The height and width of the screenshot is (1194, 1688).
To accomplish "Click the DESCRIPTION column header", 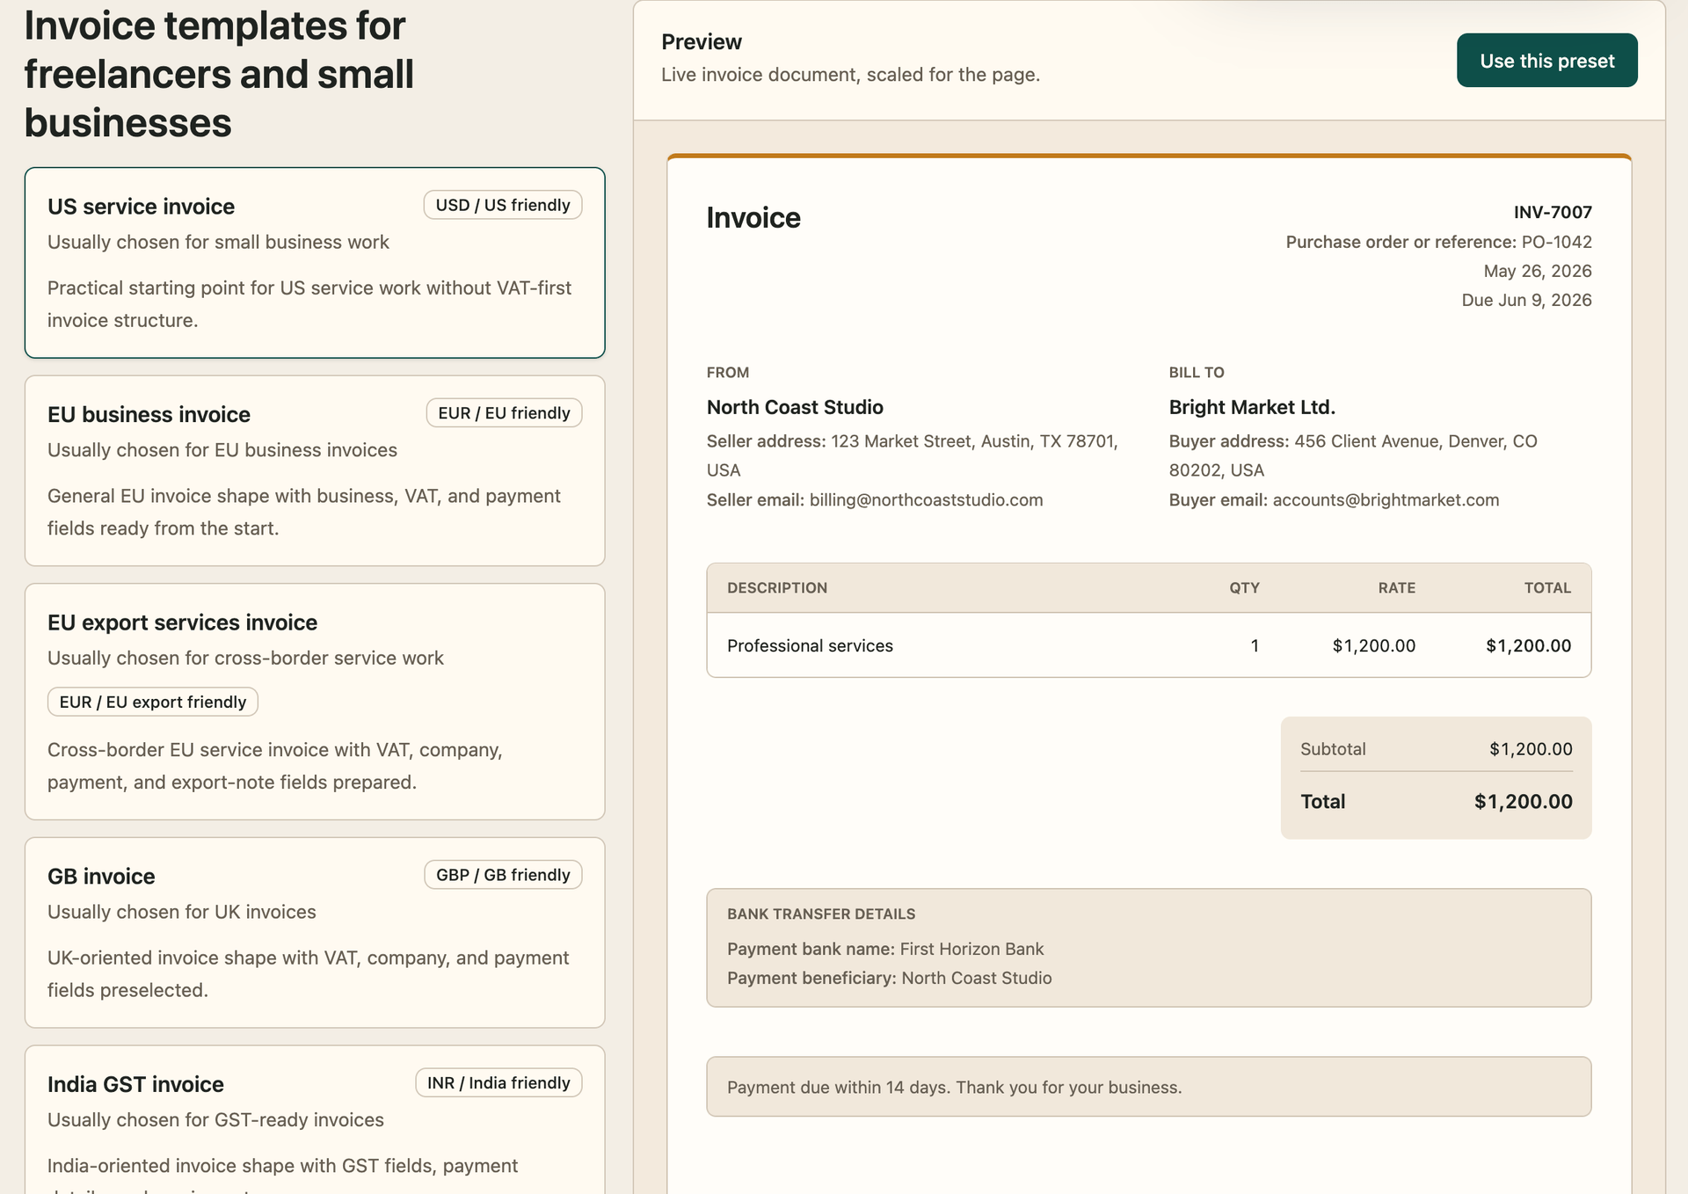I will coord(777,588).
